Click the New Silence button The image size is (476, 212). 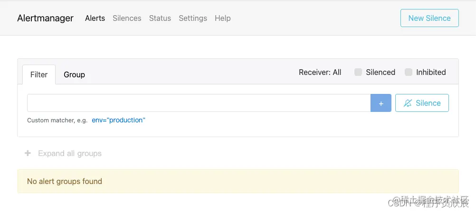[429, 18]
